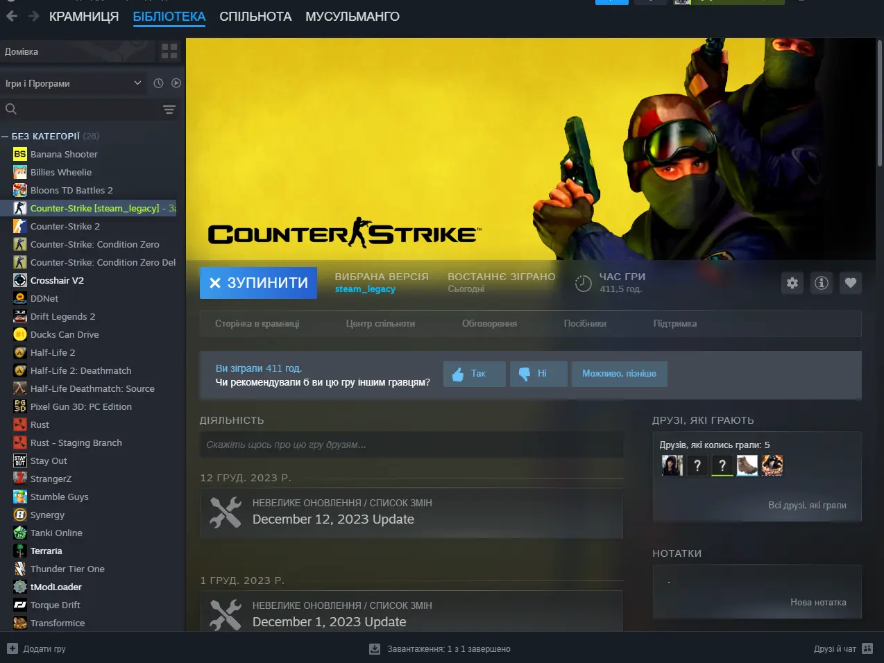Screen dimensions: 884x663
Task: Open Сторінка в крамниці link
Action: point(257,324)
